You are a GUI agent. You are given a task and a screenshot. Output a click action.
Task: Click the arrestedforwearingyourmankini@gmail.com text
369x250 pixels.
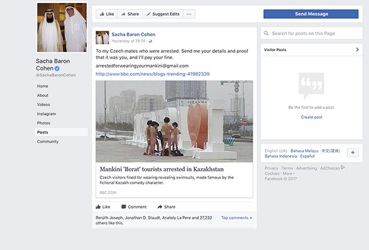142,66
